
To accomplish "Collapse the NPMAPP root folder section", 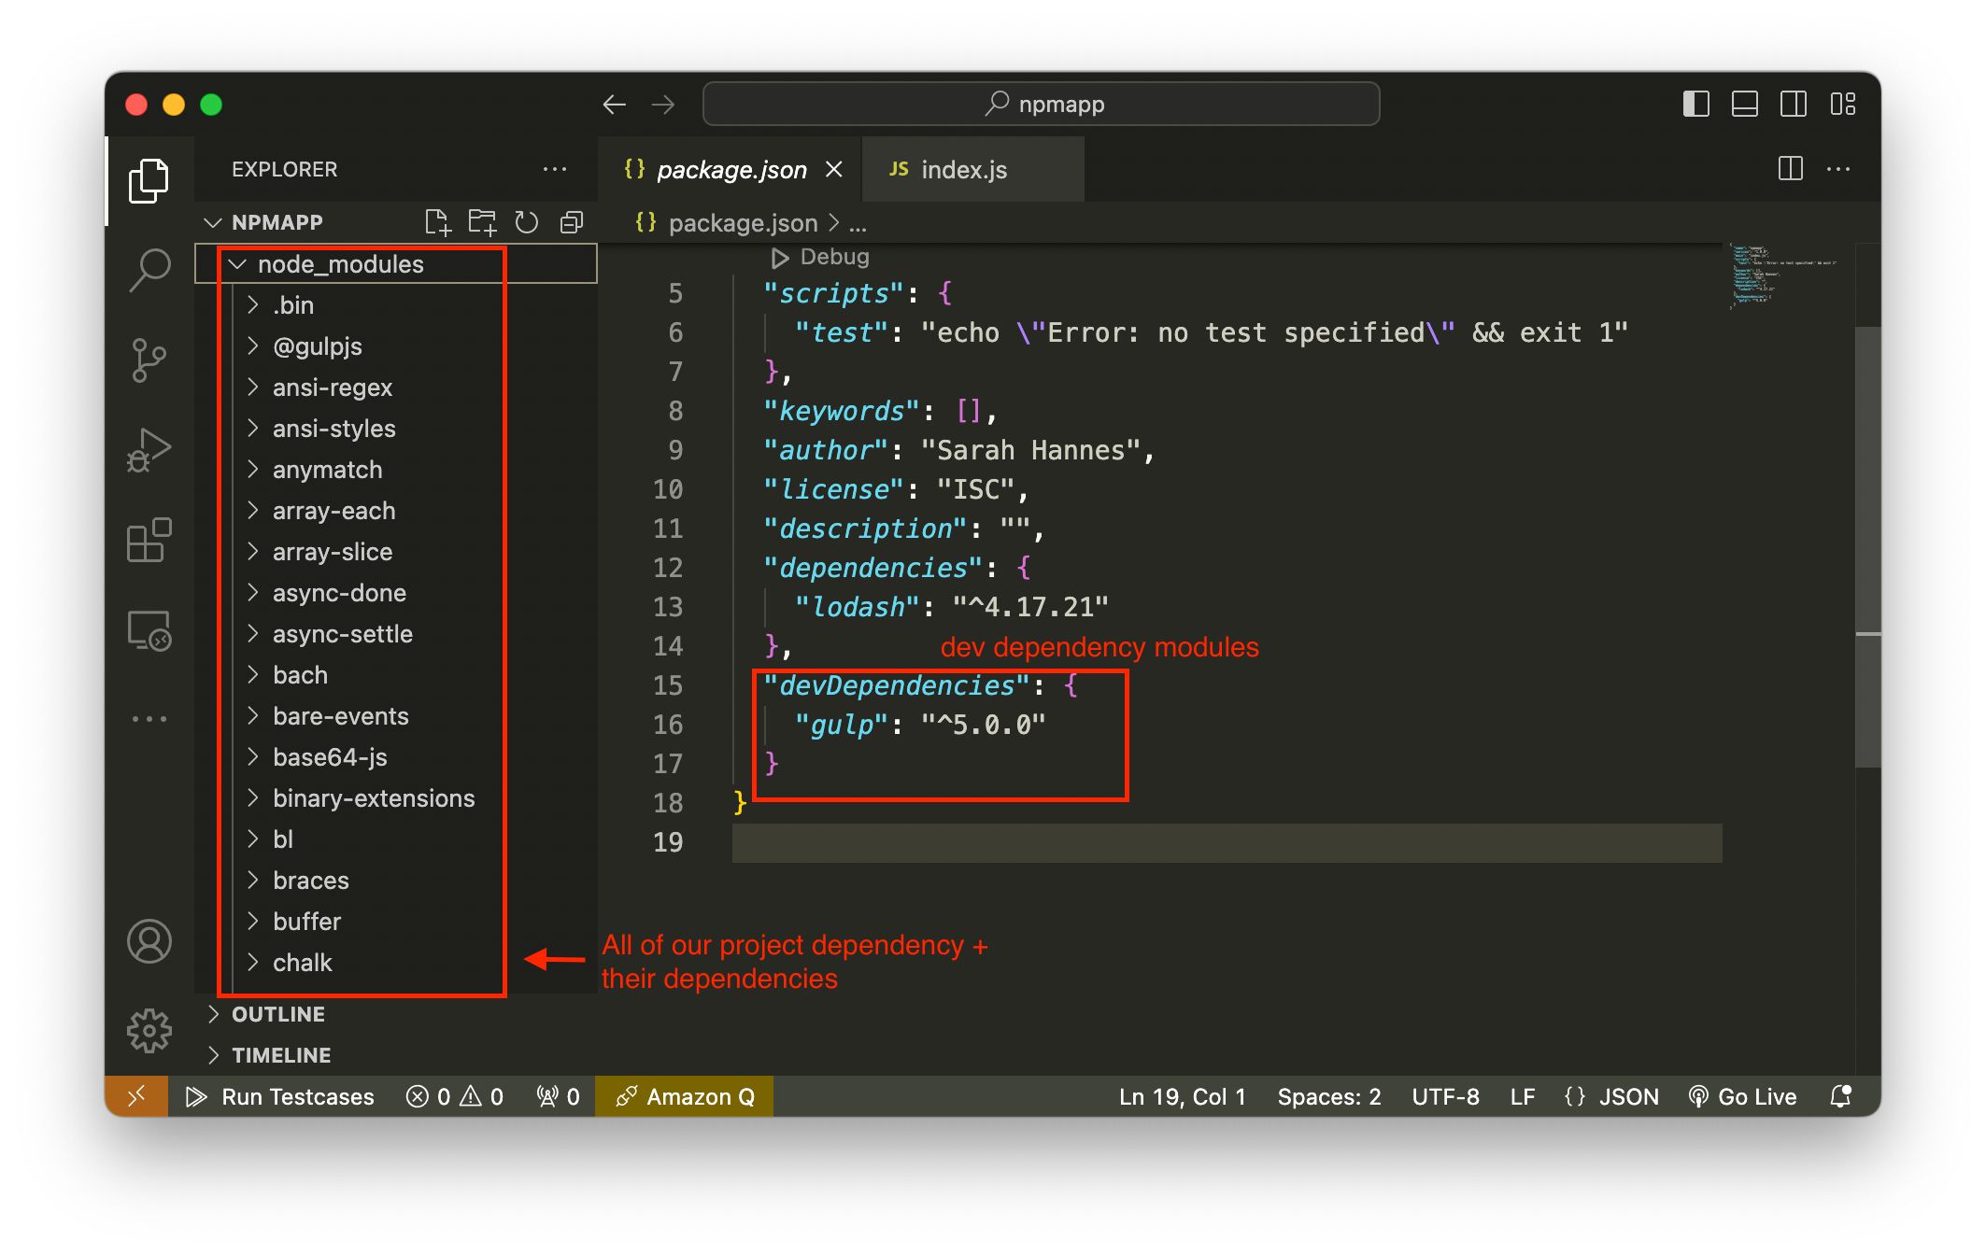I will (x=213, y=222).
